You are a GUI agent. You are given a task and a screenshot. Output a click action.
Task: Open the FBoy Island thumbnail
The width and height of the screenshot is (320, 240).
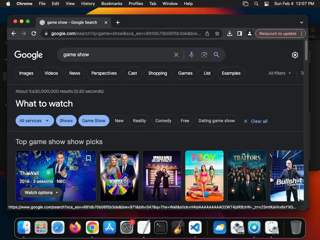[204, 176]
